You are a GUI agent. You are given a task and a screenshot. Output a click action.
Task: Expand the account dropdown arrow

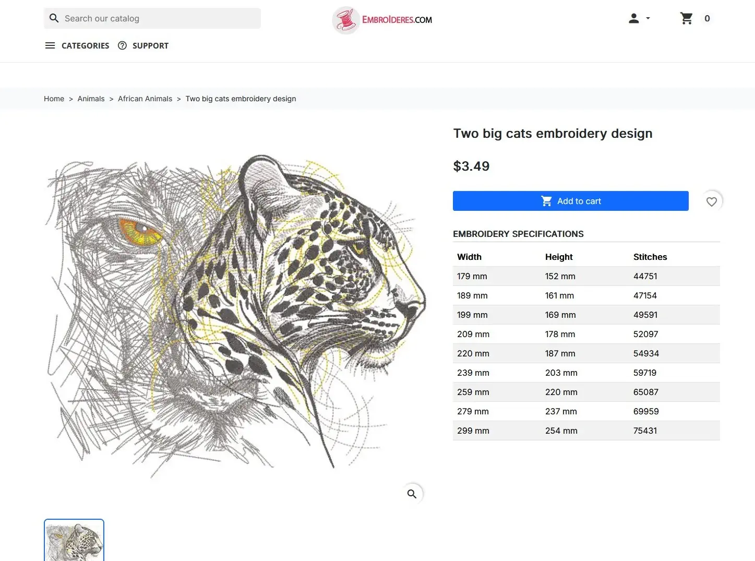(648, 18)
